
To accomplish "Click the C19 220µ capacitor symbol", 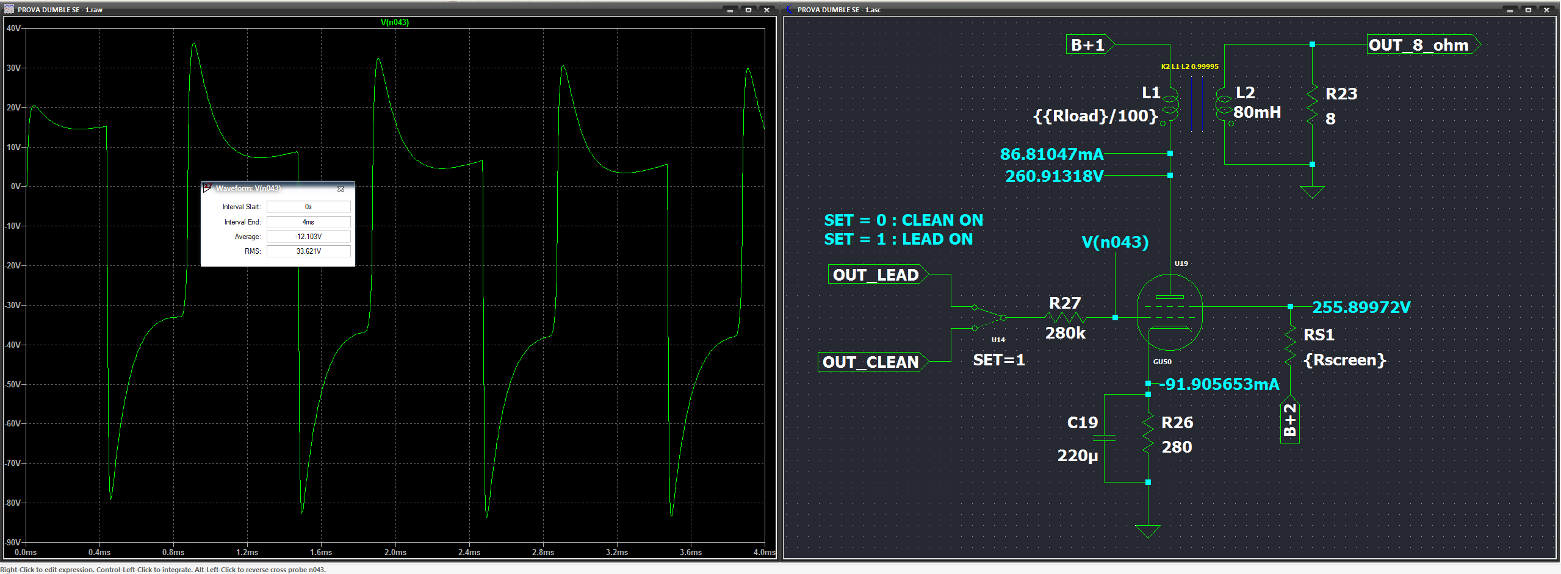I will click(1105, 438).
